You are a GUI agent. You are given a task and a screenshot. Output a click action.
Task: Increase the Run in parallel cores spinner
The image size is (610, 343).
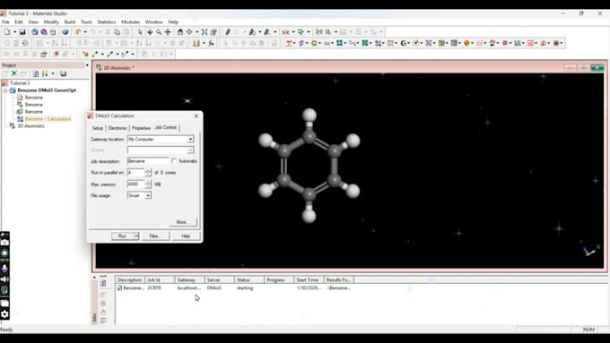[x=148, y=170]
